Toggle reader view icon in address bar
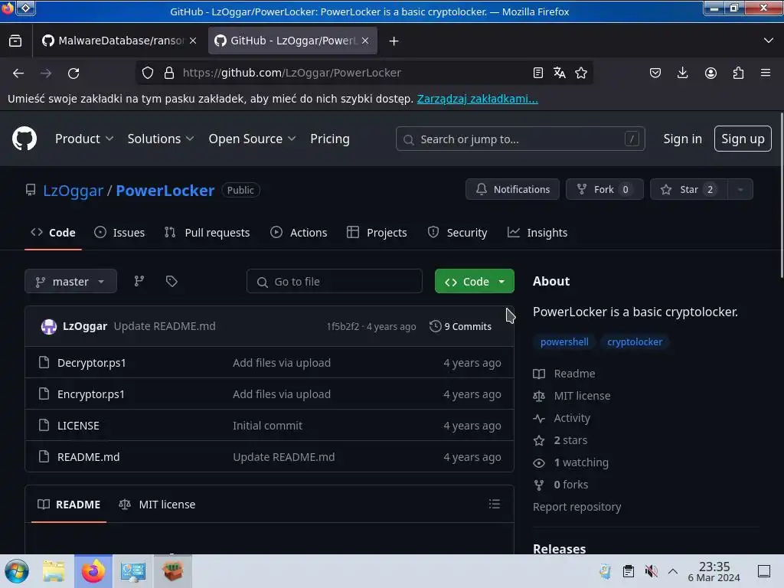The image size is (784, 588). coord(538,73)
